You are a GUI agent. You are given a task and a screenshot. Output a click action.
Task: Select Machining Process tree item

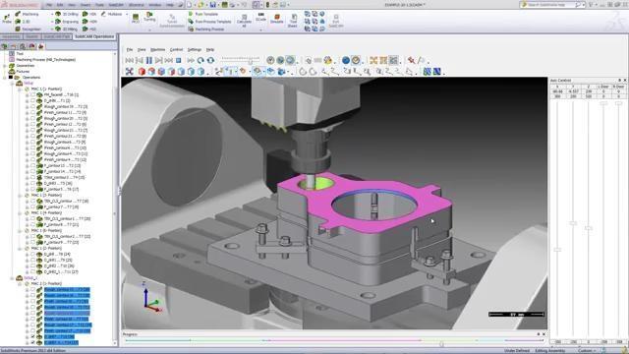pos(42,59)
